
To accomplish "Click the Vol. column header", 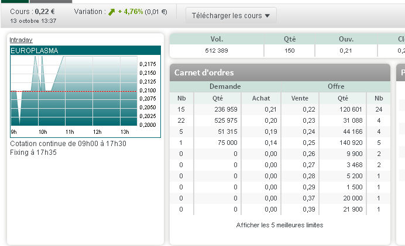I will point(217,39).
